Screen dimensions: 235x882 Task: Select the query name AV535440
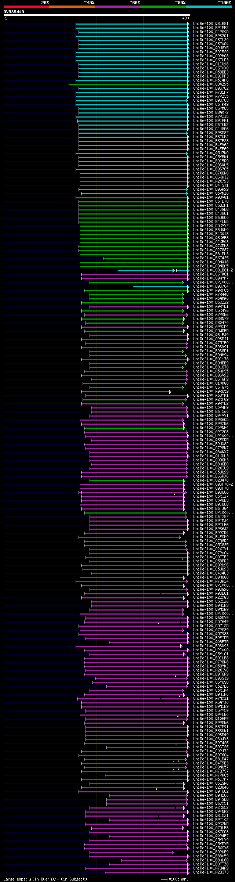click(x=14, y=12)
